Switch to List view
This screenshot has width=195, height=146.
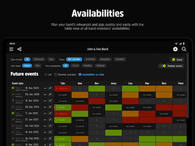pos(48,75)
